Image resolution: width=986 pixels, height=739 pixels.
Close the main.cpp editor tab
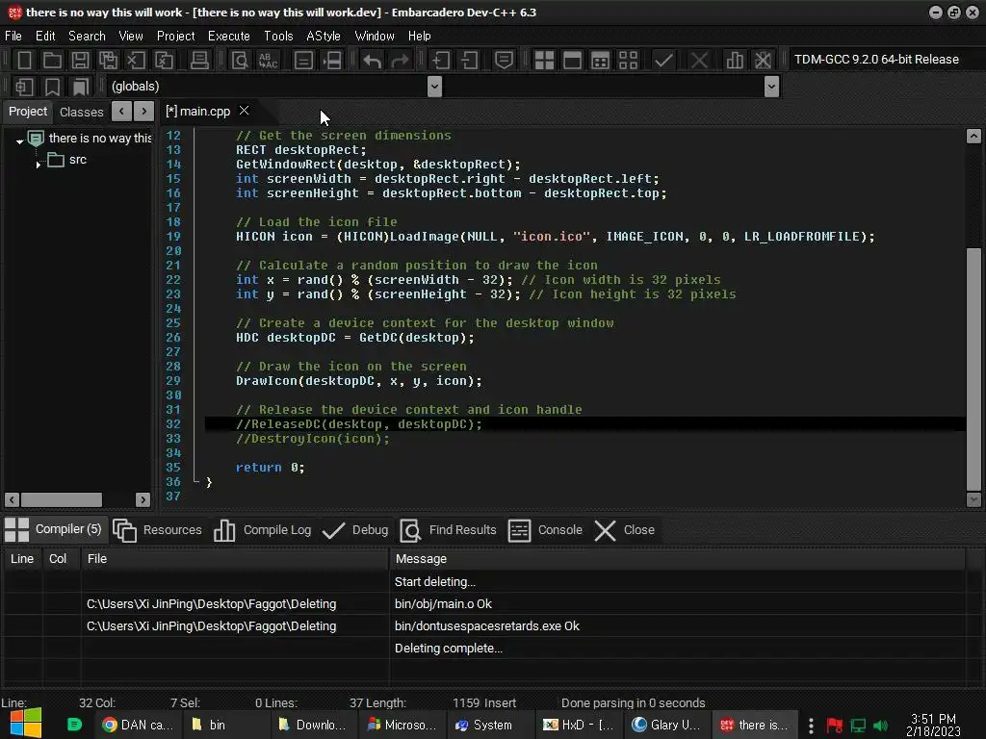click(244, 111)
